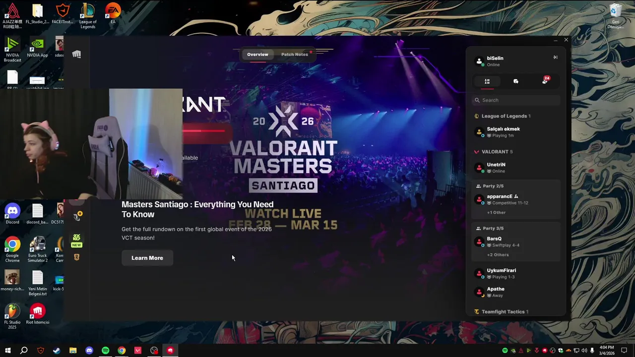
Task: Select friend Apathe
Action: 516,292
